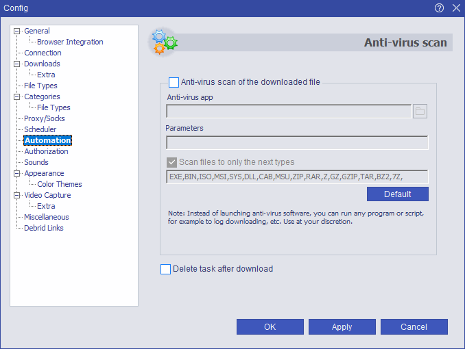
Task: Collapse the Appearance tree node
Action: point(17,173)
